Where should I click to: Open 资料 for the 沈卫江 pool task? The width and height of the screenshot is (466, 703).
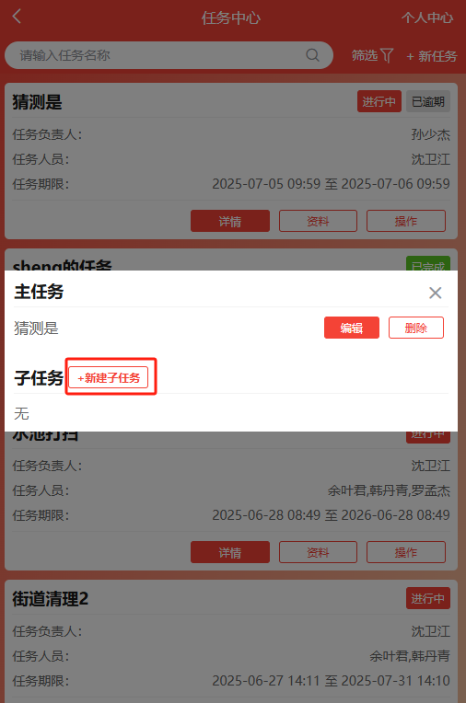tap(318, 552)
